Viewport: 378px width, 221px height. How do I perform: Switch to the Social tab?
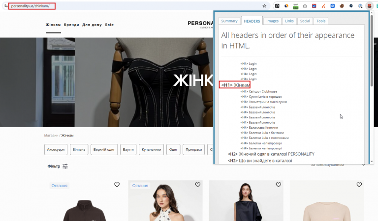(x=305, y=21)
